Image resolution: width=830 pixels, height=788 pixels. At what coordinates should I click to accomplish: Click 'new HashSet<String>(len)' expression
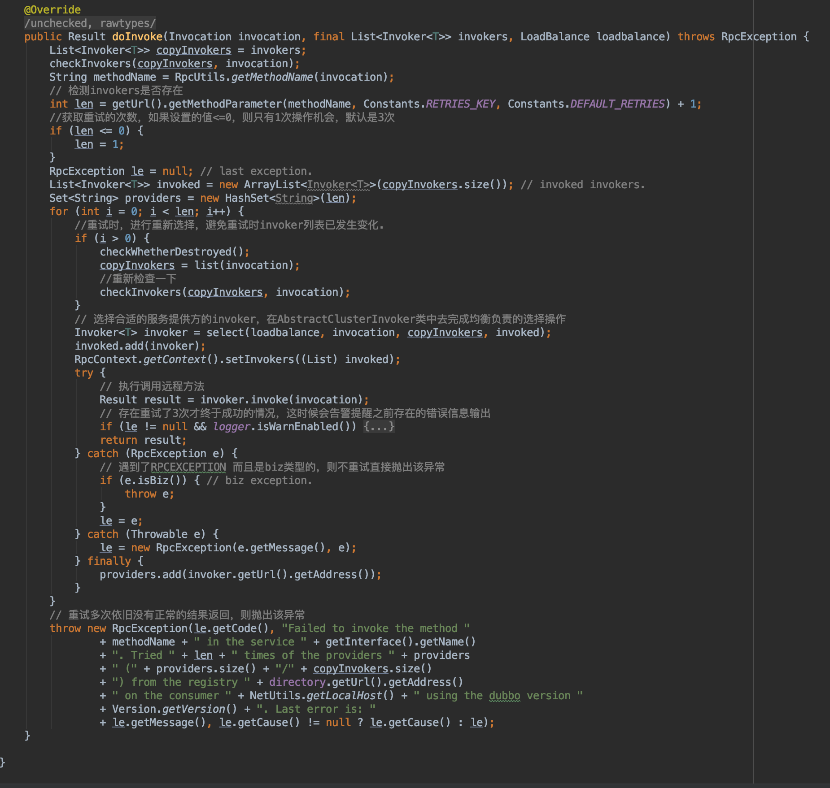275,198
